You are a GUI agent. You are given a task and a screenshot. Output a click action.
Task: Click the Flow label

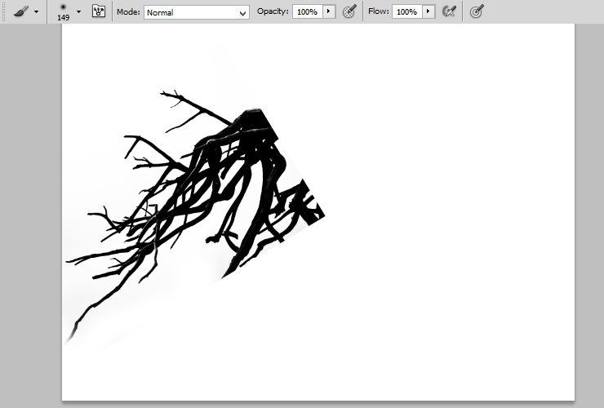pos(378,11)
